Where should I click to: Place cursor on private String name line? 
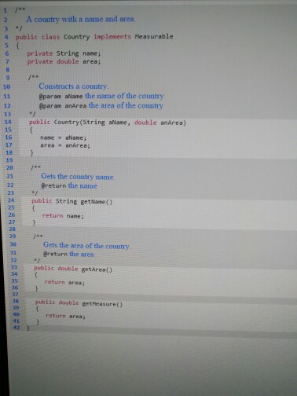(x=64, y=53)
